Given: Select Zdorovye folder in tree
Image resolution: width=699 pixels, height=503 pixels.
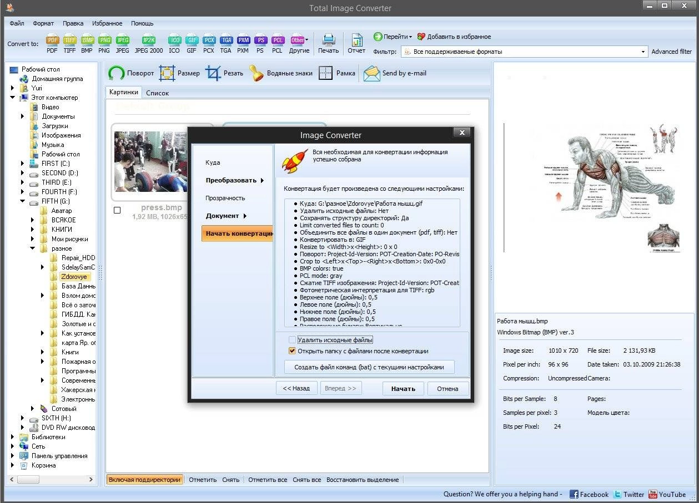Looking at the screenshot, I should click(74, 277).
